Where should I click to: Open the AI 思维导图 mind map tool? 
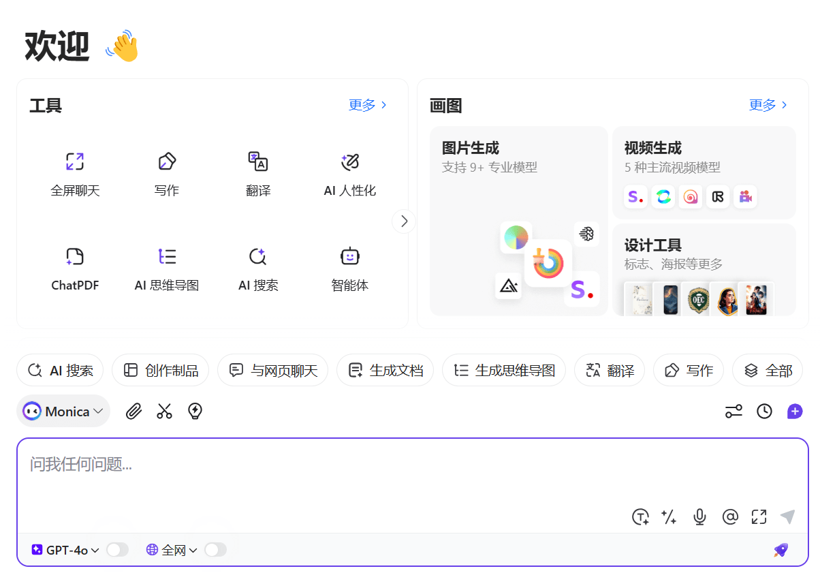click(x=167, y=269)
